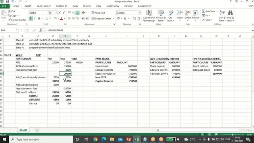The height and width of the screenshot is (143, 254).
Task: Open the font size dropdown
Action: tap(56, 13)
